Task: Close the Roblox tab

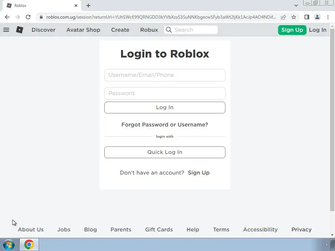Action: pos(76,6)
